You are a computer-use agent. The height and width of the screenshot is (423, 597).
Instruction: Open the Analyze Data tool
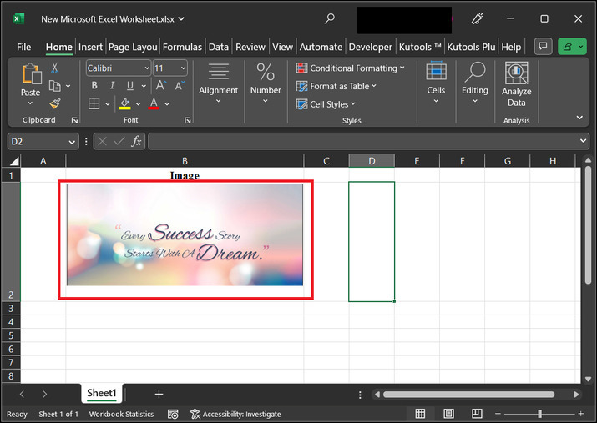(516, 84)
